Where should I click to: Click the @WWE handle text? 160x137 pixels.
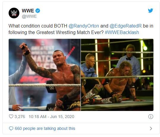point(29,17)
